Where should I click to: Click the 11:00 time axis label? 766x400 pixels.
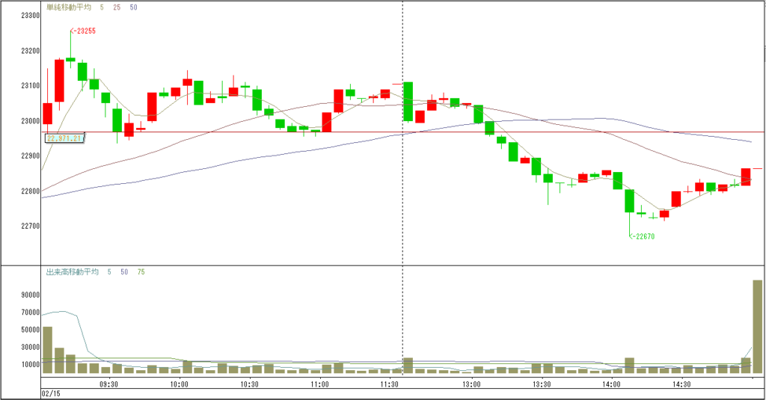[x=319, y=384]
